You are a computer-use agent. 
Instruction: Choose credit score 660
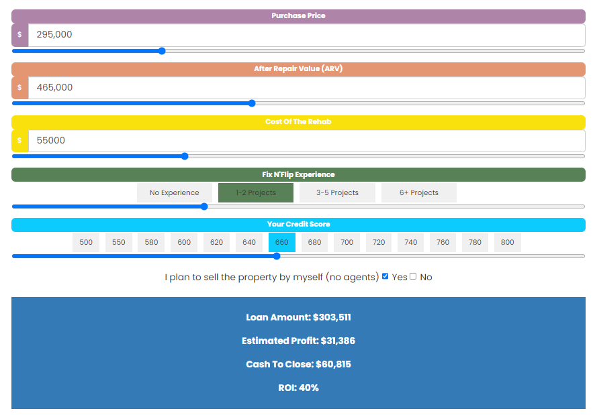(x=282, y=243)
